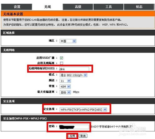Expand the 频道 dropdown showing 11
This screenshot has height=139, width=155.
pyautogui.click(x=65, y=81)
